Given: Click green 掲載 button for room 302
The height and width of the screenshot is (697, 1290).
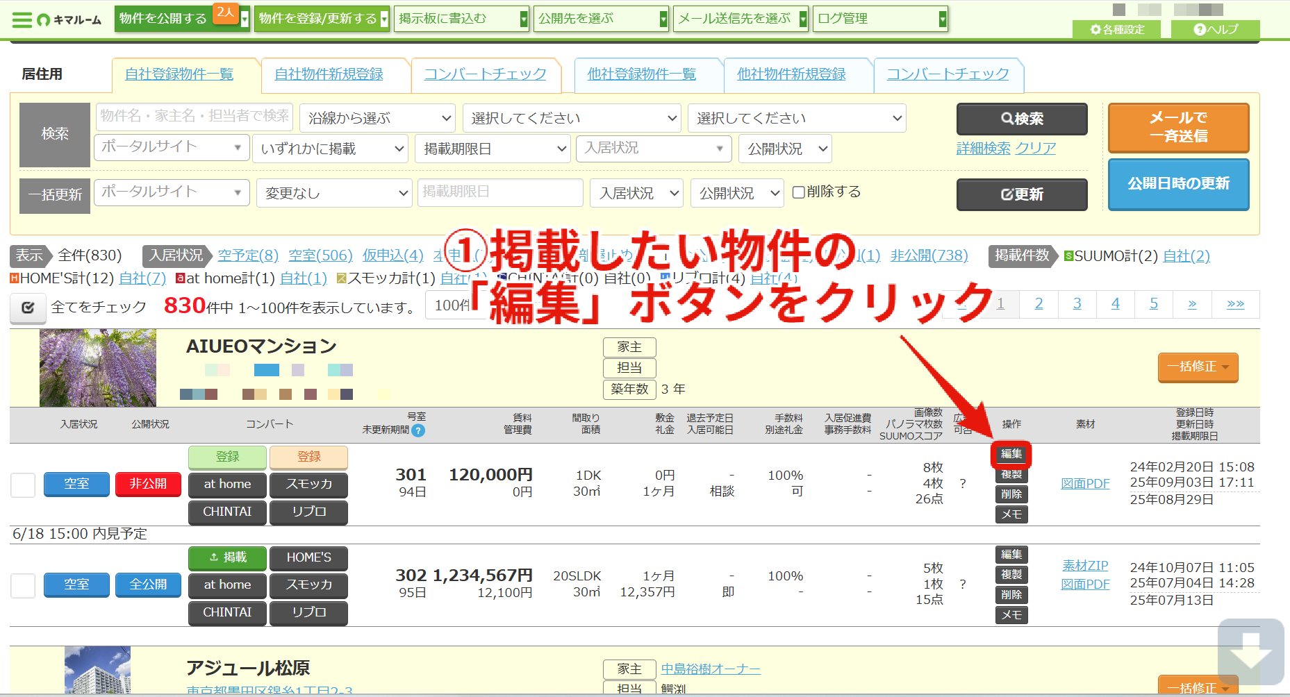Looking at the screenshot, I should pos(227,557).
